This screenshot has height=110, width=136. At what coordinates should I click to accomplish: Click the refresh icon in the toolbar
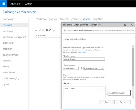pos(50,30)
